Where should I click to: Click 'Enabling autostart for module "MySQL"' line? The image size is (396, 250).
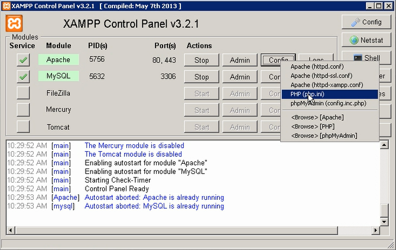point(146,171)
